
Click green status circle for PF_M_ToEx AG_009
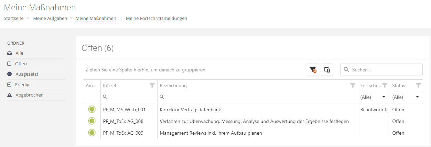click(x=91, y=133)
